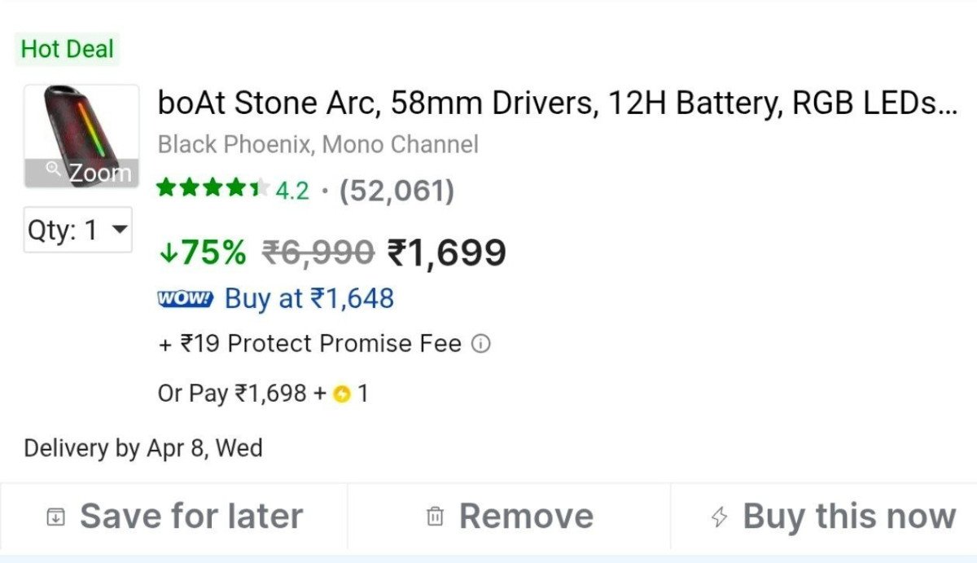The width and height of the screenshot is (977, 563).
Task: Open the Qty quantity dropdown
Action: 77,231
